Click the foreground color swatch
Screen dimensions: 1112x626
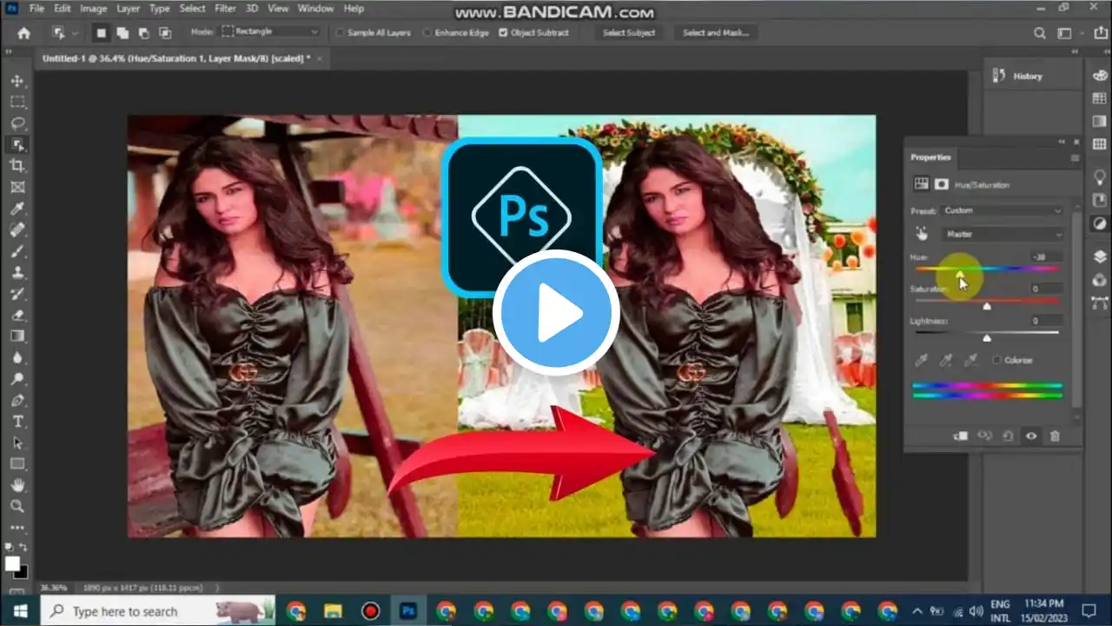(x=13, y=563)
